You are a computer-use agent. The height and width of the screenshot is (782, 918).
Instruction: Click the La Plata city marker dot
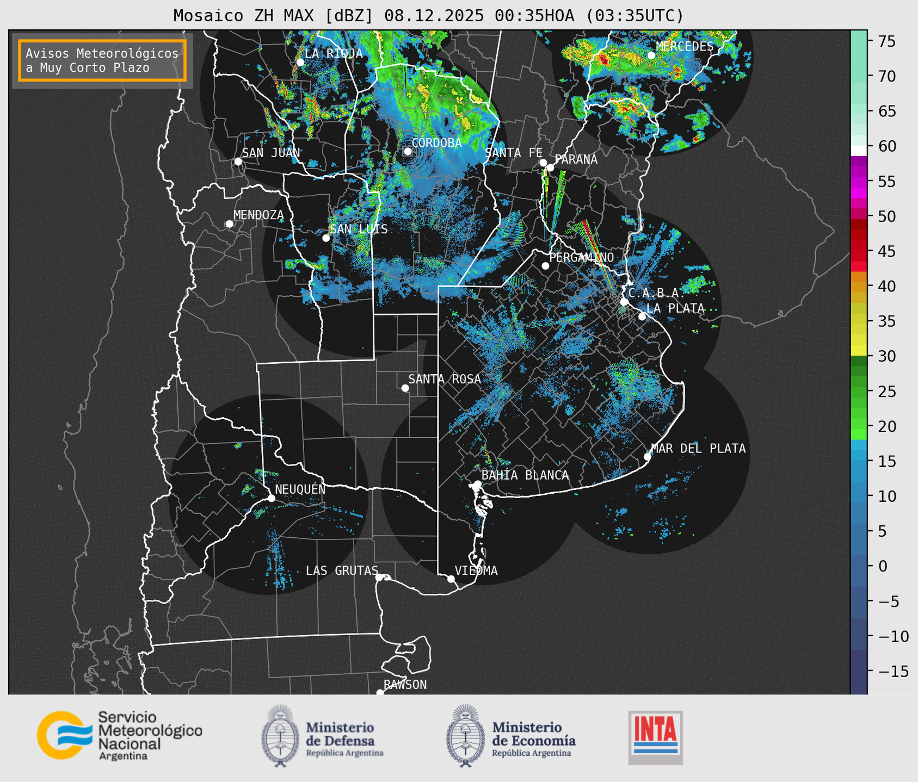coord(642,316)
